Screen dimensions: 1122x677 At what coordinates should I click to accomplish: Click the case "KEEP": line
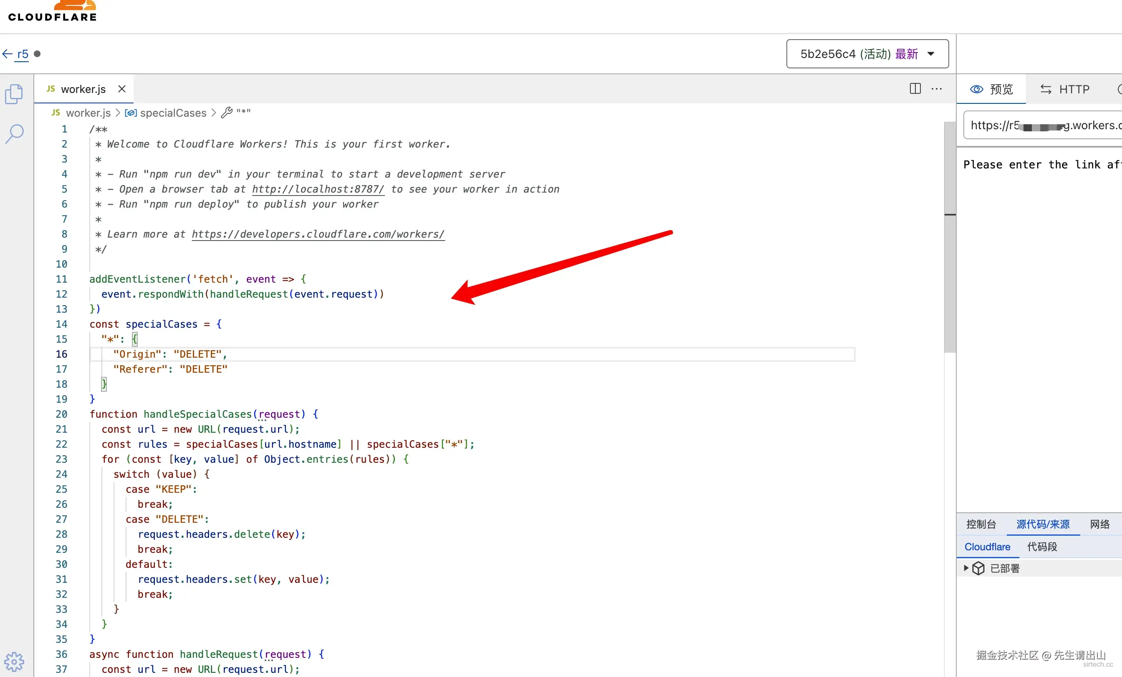point(161,489)
